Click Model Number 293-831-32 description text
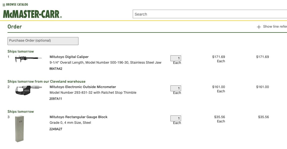Viewport: 287px width, 149px height. [93, 93]
